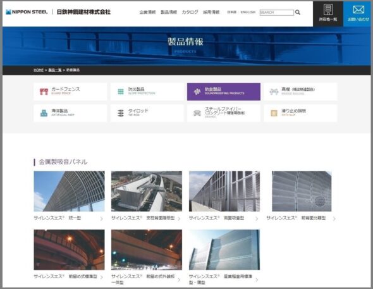The height and width of the screenshot is (289, 373).
Task: Select the ガードフェンス category tile
Action: pyautogui.click(x=70, y=92)
